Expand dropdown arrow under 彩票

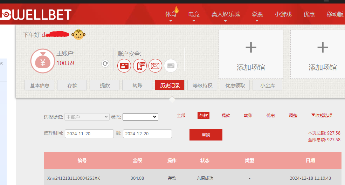(257, 21)
